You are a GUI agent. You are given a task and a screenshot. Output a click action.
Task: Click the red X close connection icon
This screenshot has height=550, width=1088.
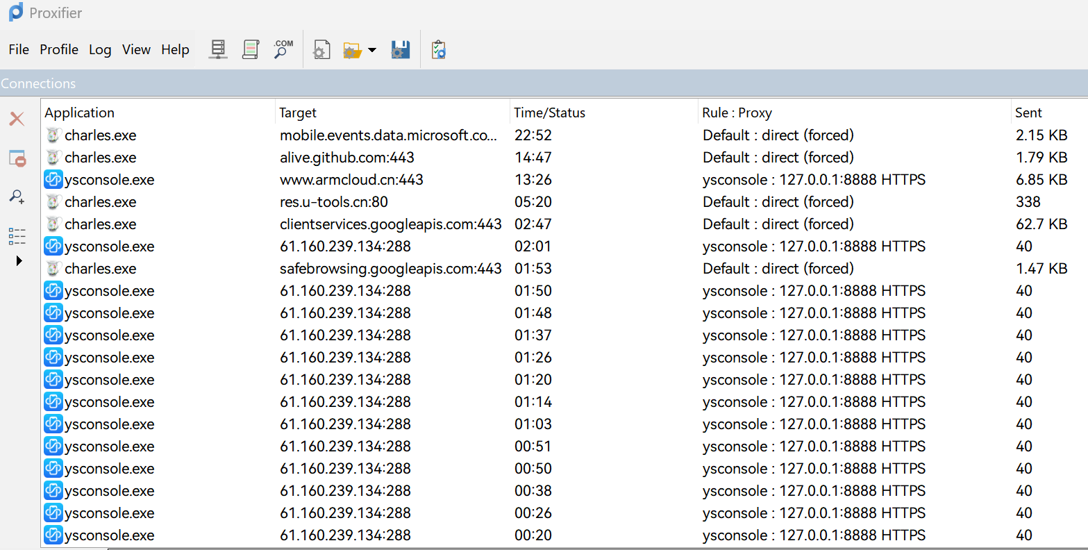[17, 119]
